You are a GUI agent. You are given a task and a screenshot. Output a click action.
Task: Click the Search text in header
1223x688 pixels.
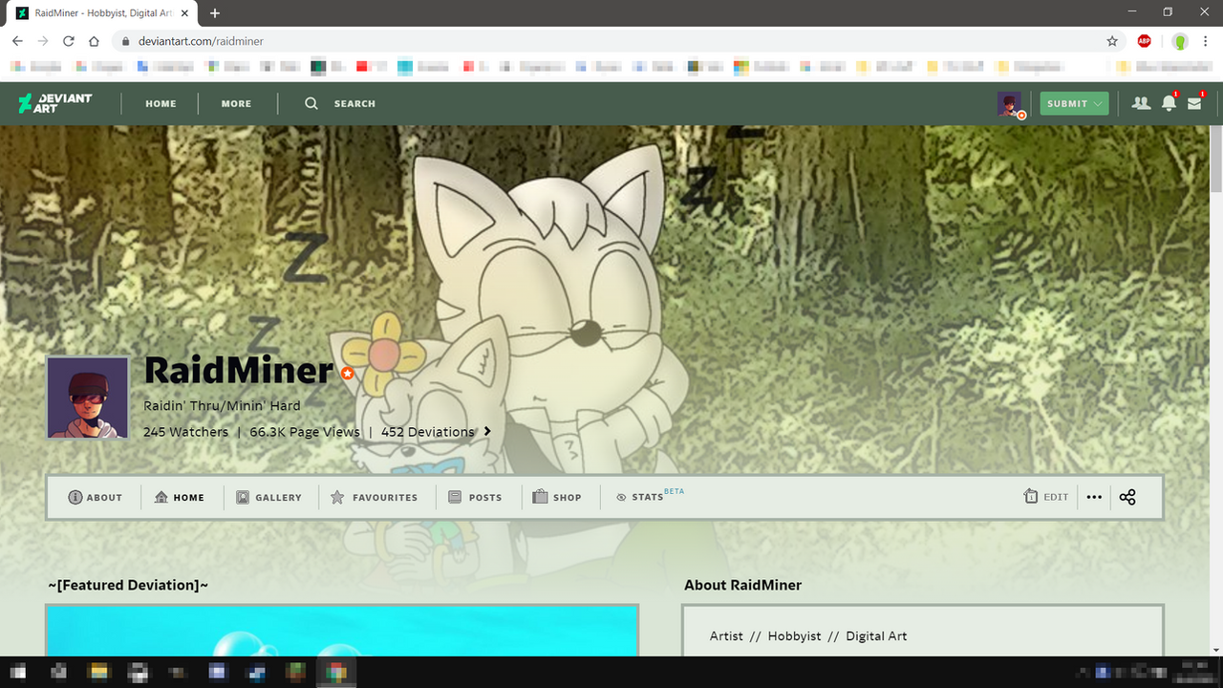click(354, 103)
